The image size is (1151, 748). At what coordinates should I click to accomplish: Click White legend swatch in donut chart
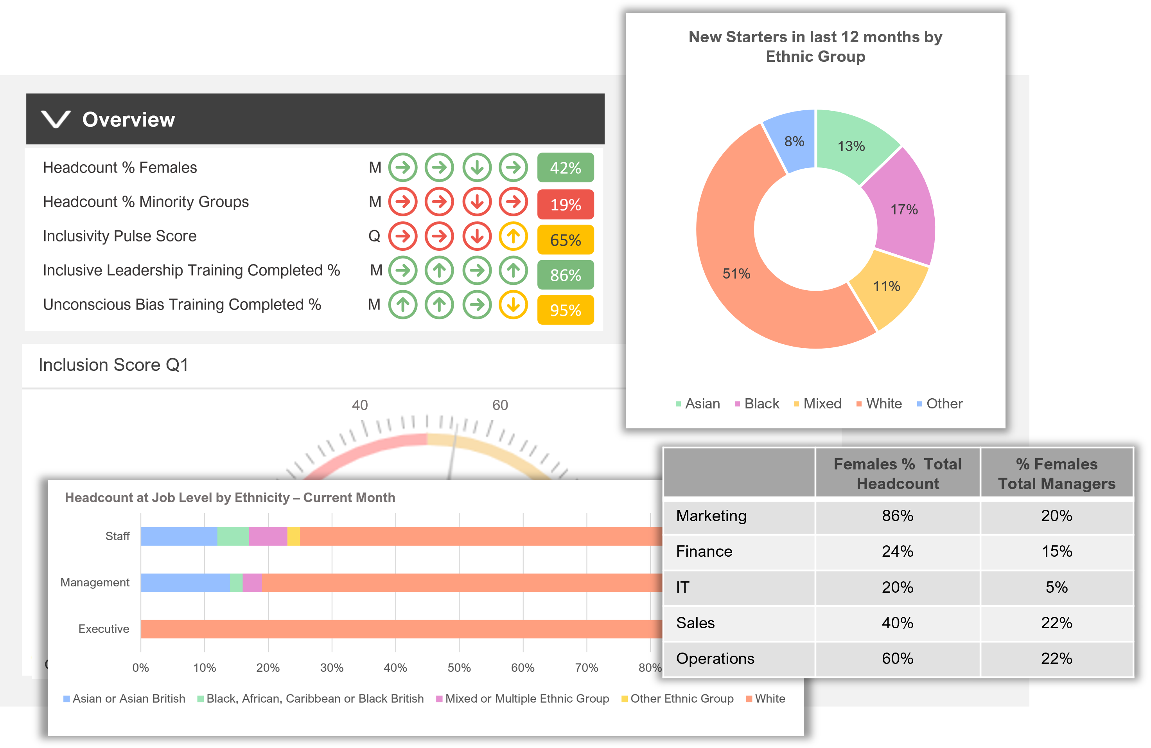(859, 404)
